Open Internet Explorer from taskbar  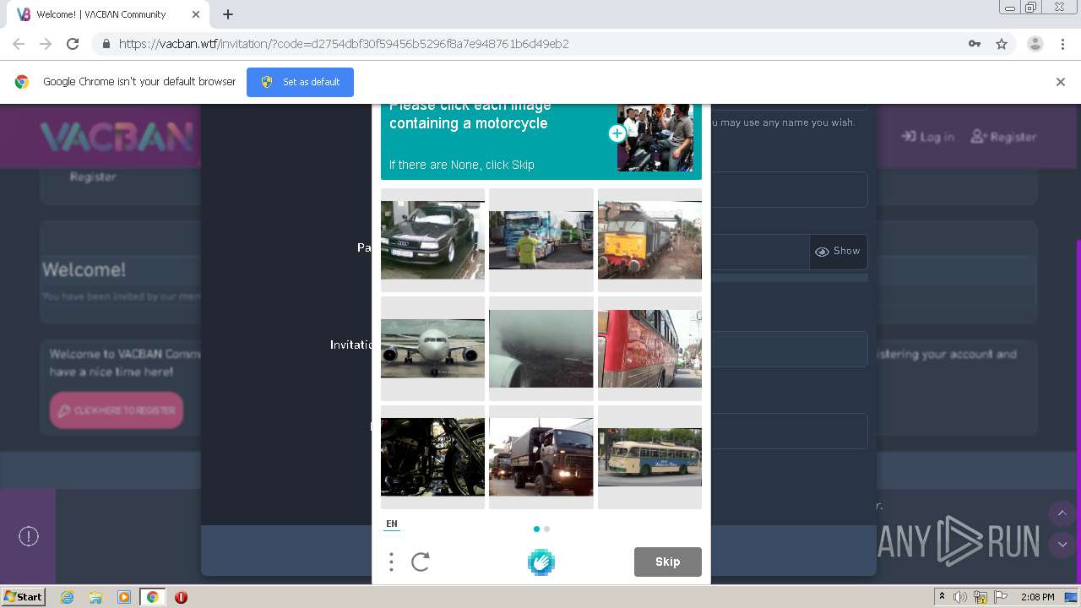tap(67, 597)
